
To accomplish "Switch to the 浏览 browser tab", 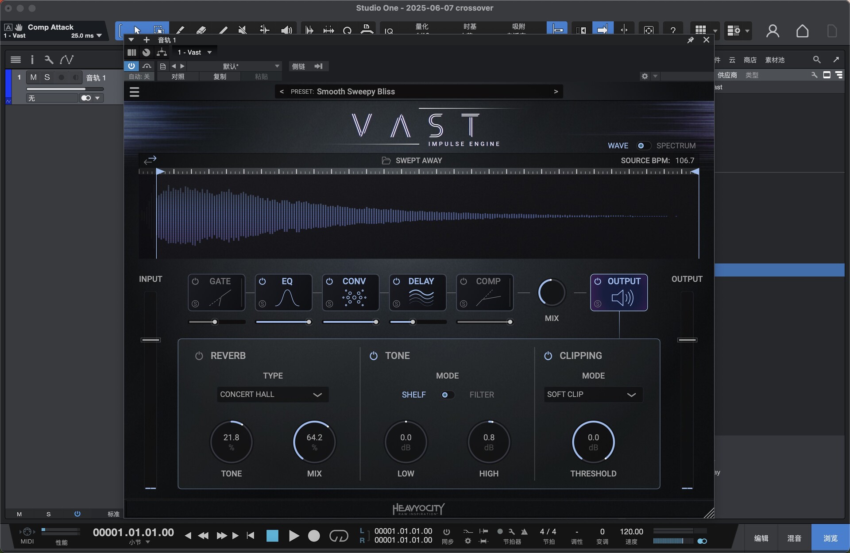I will coord(830,538).
